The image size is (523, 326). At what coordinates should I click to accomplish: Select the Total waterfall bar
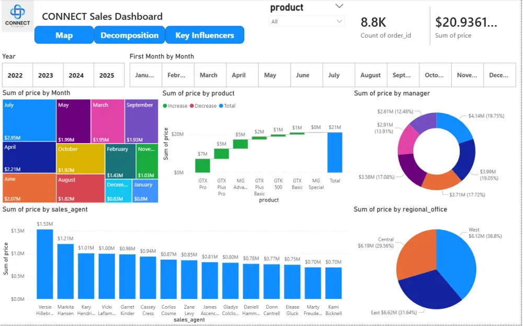coord(335,153)
